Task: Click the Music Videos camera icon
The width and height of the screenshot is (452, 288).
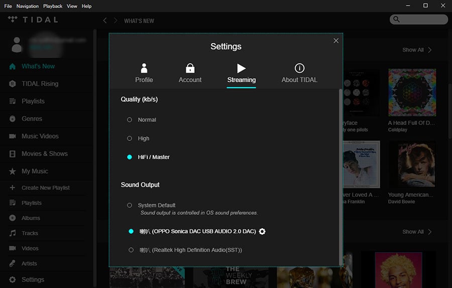Action: pyautogui.click(x=13, y=136)
